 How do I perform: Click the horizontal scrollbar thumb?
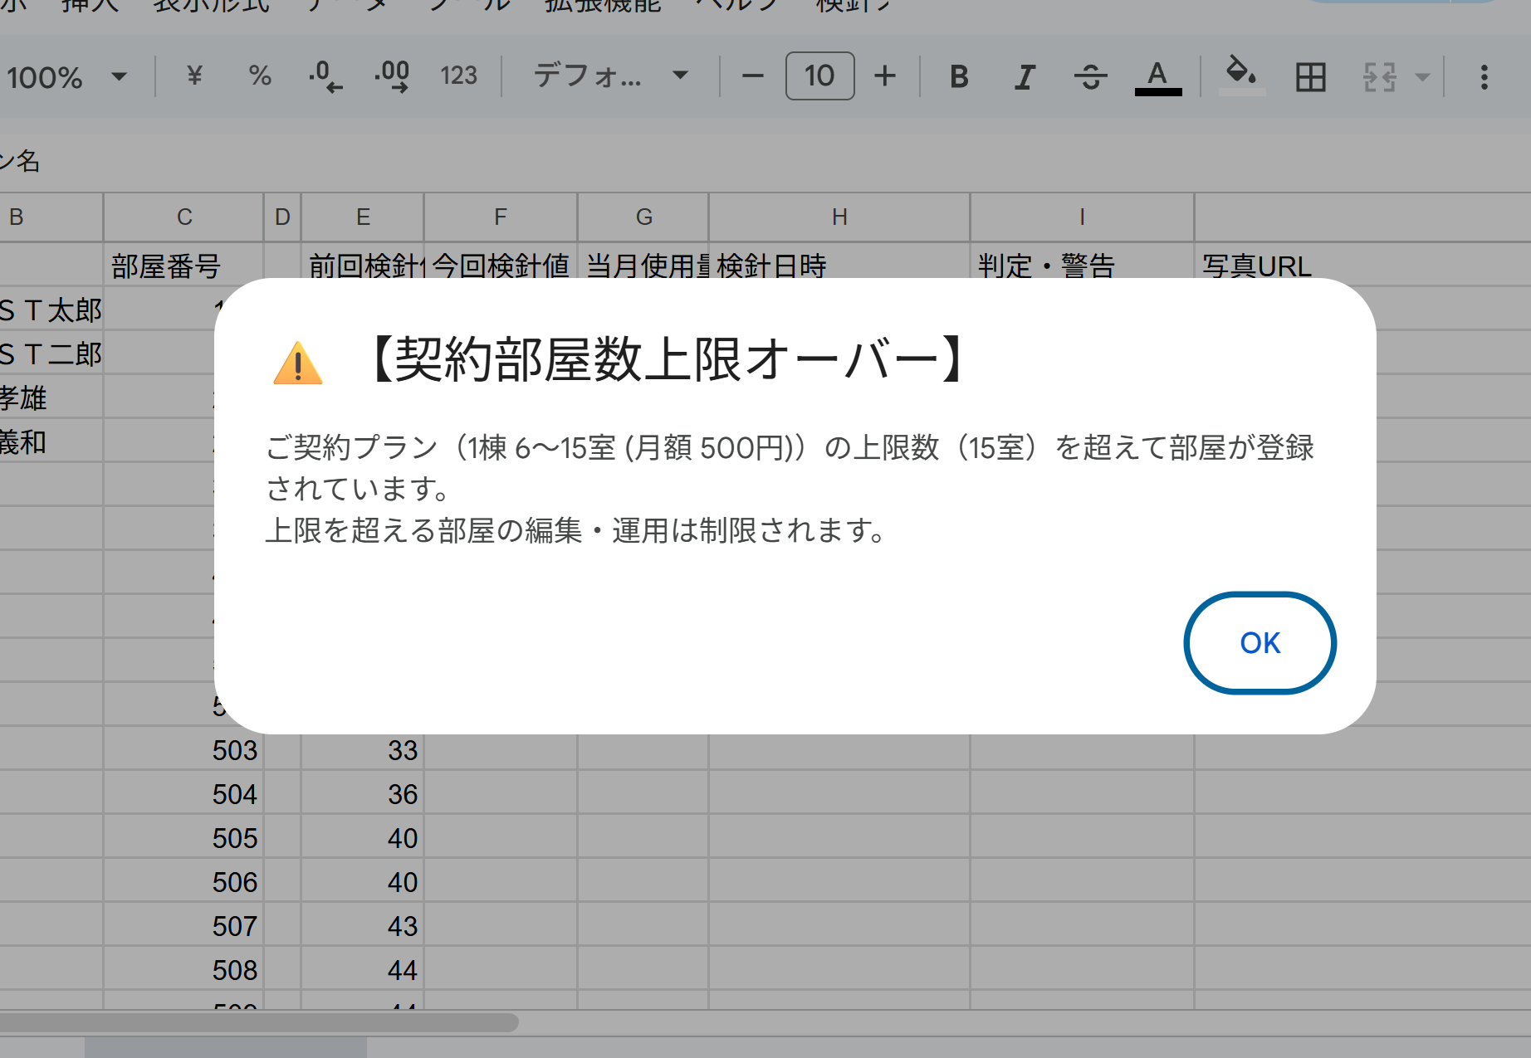(259, 1022)
